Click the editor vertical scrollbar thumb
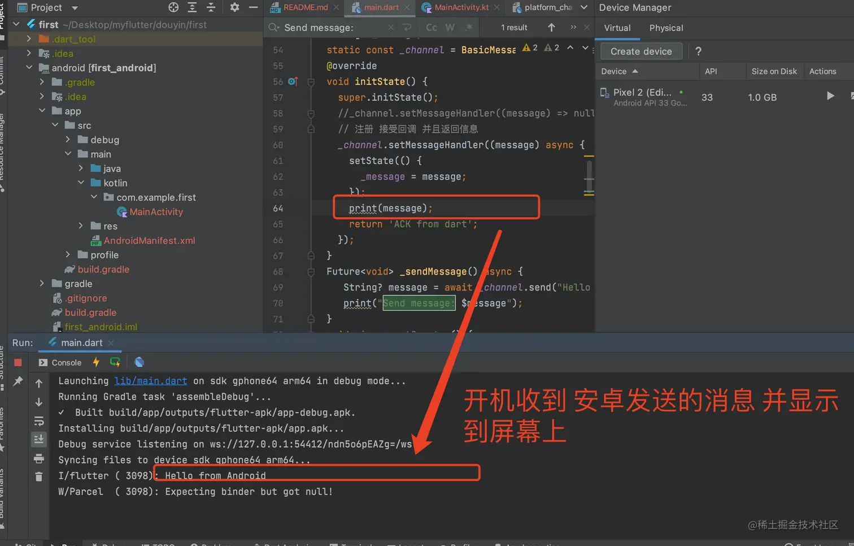 (589, 177)
